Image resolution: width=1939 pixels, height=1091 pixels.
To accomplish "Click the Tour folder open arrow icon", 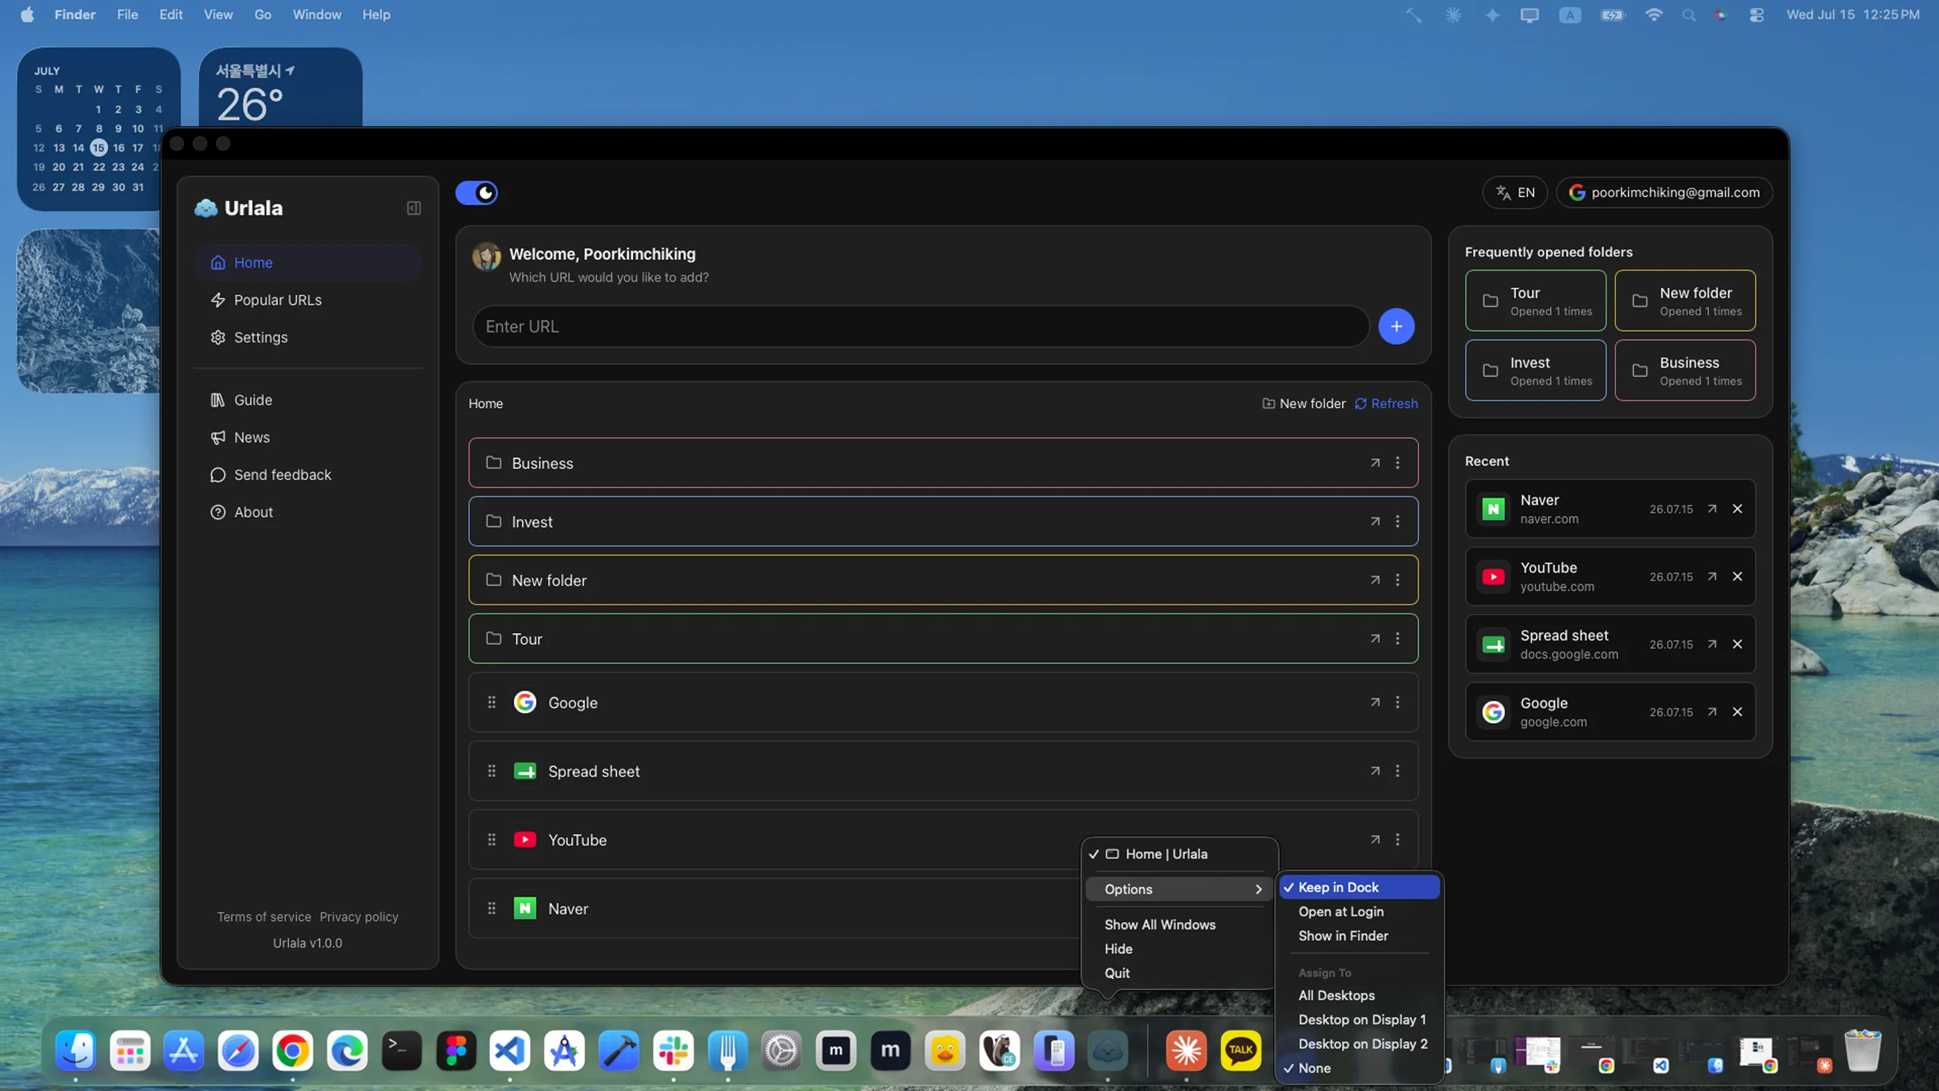I will (x=1375, y=638).
